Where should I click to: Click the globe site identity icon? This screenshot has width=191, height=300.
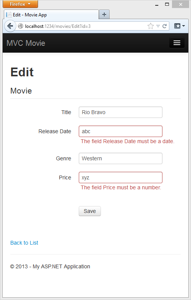tap(21, 26)
